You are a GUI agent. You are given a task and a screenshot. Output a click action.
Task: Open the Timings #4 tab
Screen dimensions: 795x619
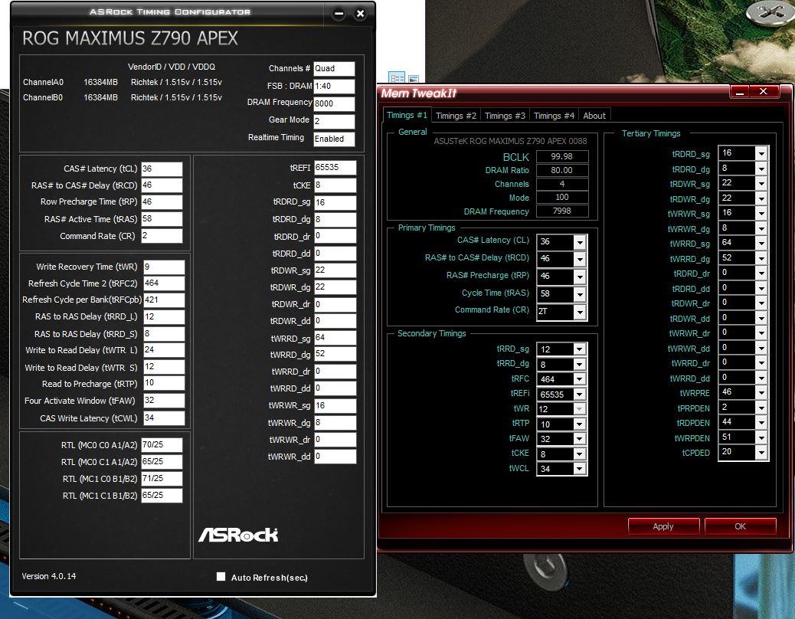point(554,116)
